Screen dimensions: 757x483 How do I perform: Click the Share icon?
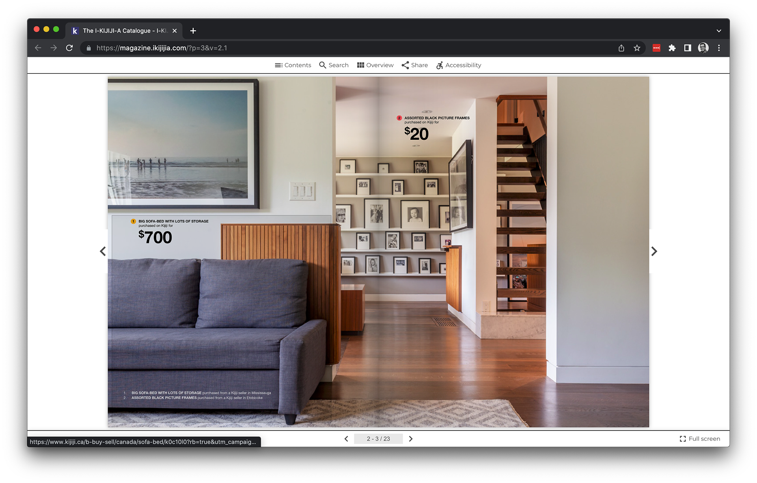click(405, 65)
